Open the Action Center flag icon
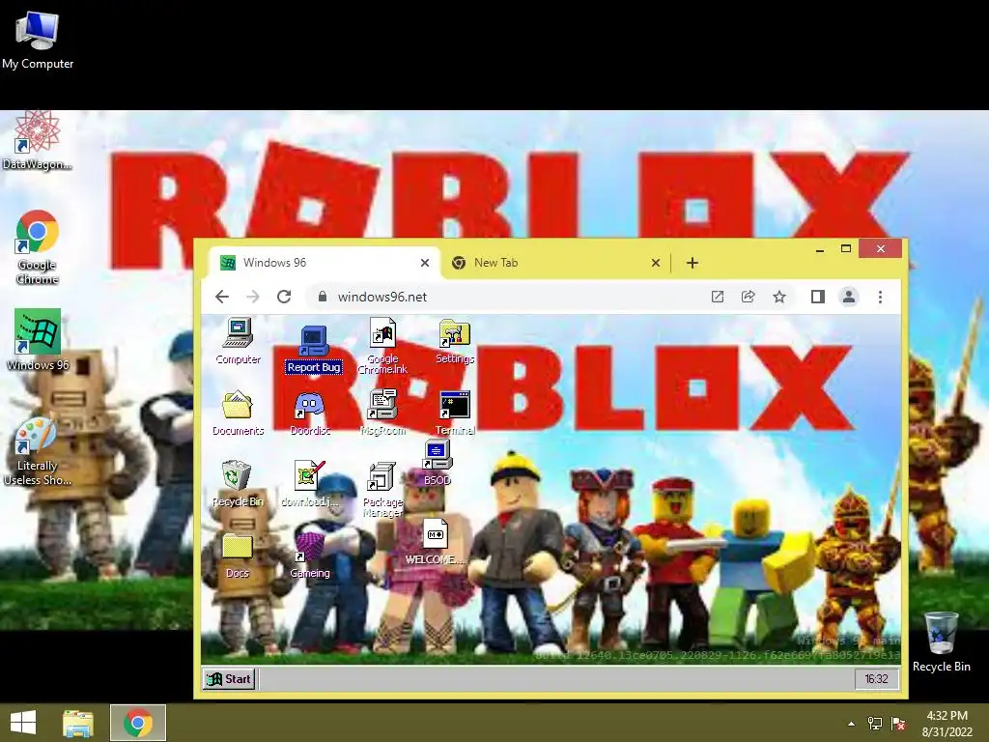The image size is (989, 742). click(898, 724)
